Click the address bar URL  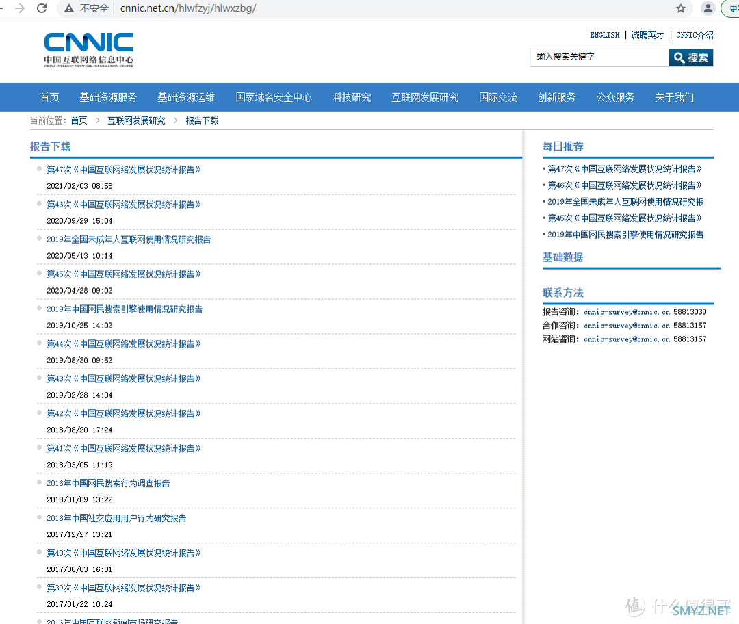[x=188, y=8]
